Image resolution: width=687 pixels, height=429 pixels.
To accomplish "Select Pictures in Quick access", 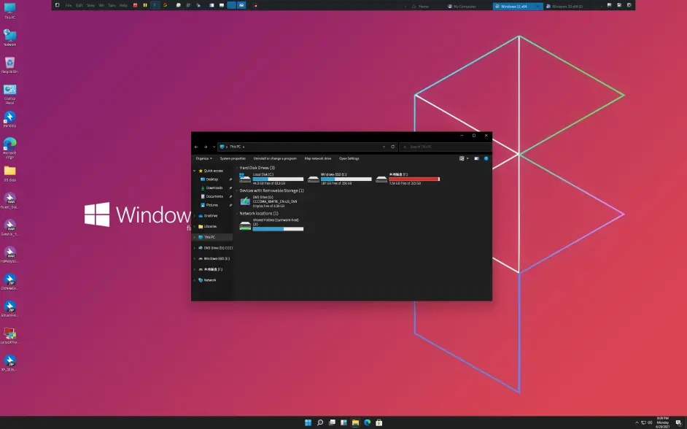I will (x=212, y=205).
